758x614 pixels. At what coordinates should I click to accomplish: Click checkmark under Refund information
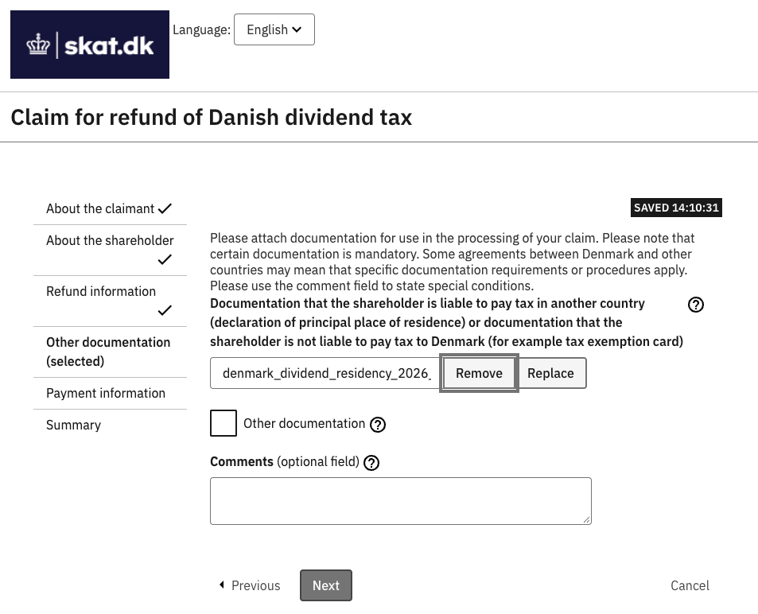tap(165, 310)
